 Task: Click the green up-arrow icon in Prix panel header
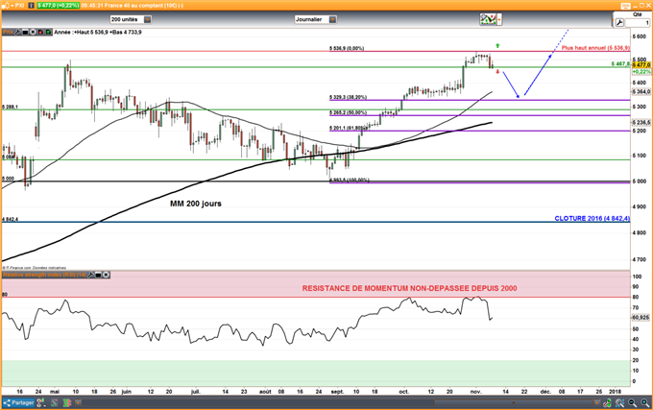(x=48, y=32)
